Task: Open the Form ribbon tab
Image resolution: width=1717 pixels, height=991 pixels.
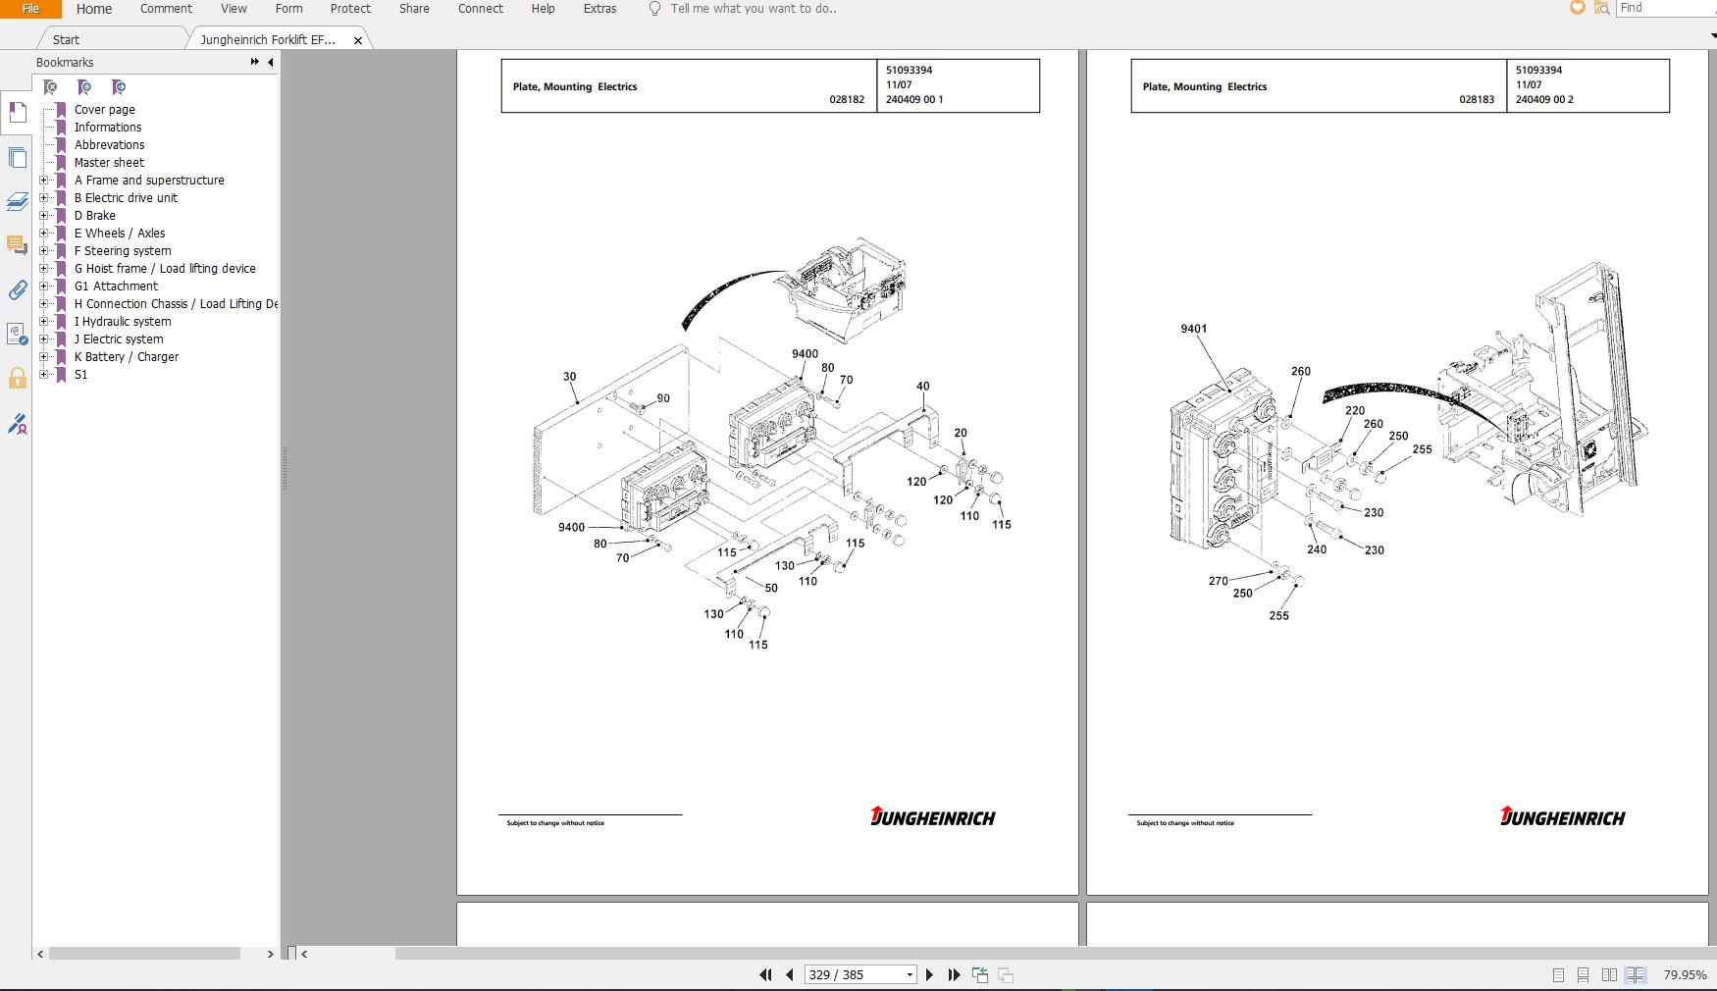Action: [288, 9]
